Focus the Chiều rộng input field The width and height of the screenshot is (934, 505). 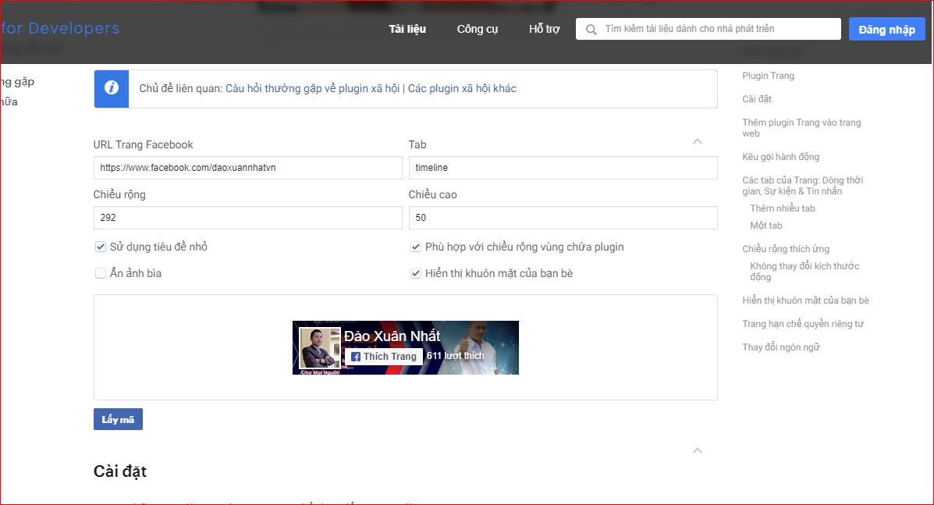[x=248, y=218]
